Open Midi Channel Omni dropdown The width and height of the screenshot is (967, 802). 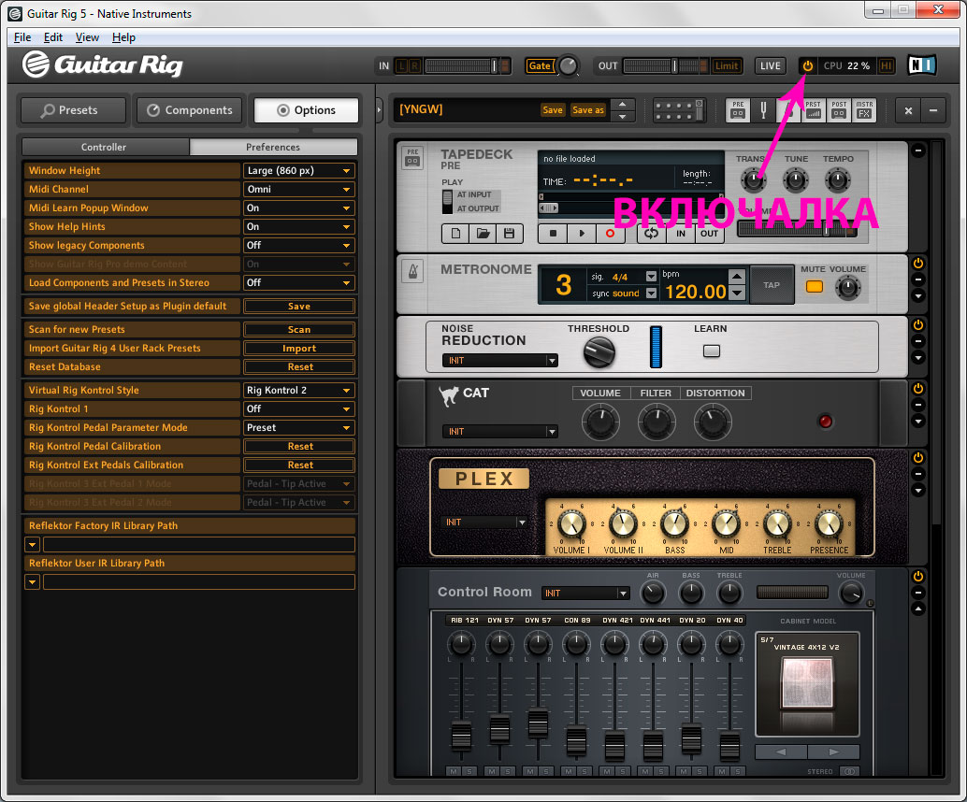pos(299,189)
